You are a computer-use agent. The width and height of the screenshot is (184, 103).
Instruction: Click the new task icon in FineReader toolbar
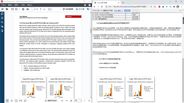point(2,9)
